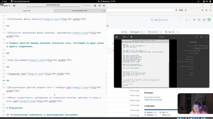
Task: Click '## Установленные компоненты' heading line
Action: 42,115
